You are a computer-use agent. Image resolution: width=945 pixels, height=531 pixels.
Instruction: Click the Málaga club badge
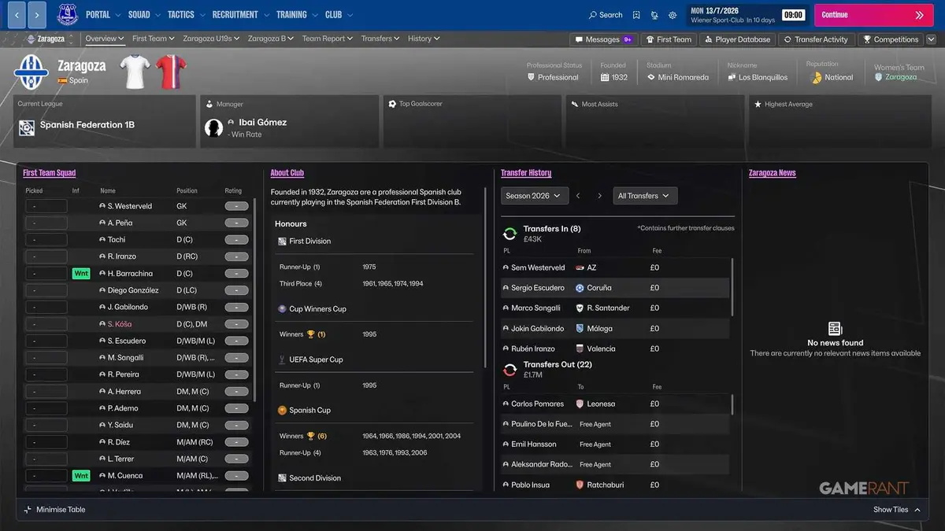[x=580, y=329]
